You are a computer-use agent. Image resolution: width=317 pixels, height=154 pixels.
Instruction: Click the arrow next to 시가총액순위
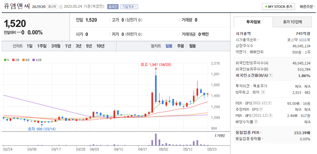click(x=258, y=40)
